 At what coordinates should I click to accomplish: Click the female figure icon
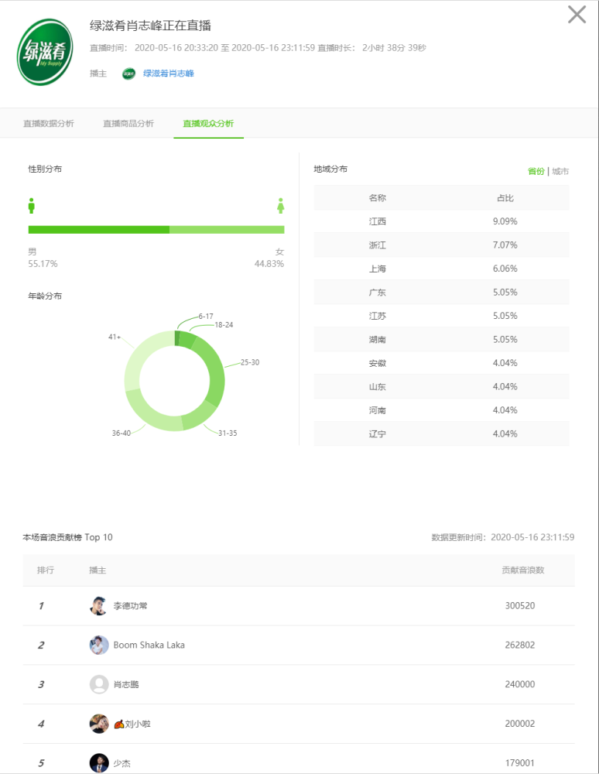coord(281,206)
